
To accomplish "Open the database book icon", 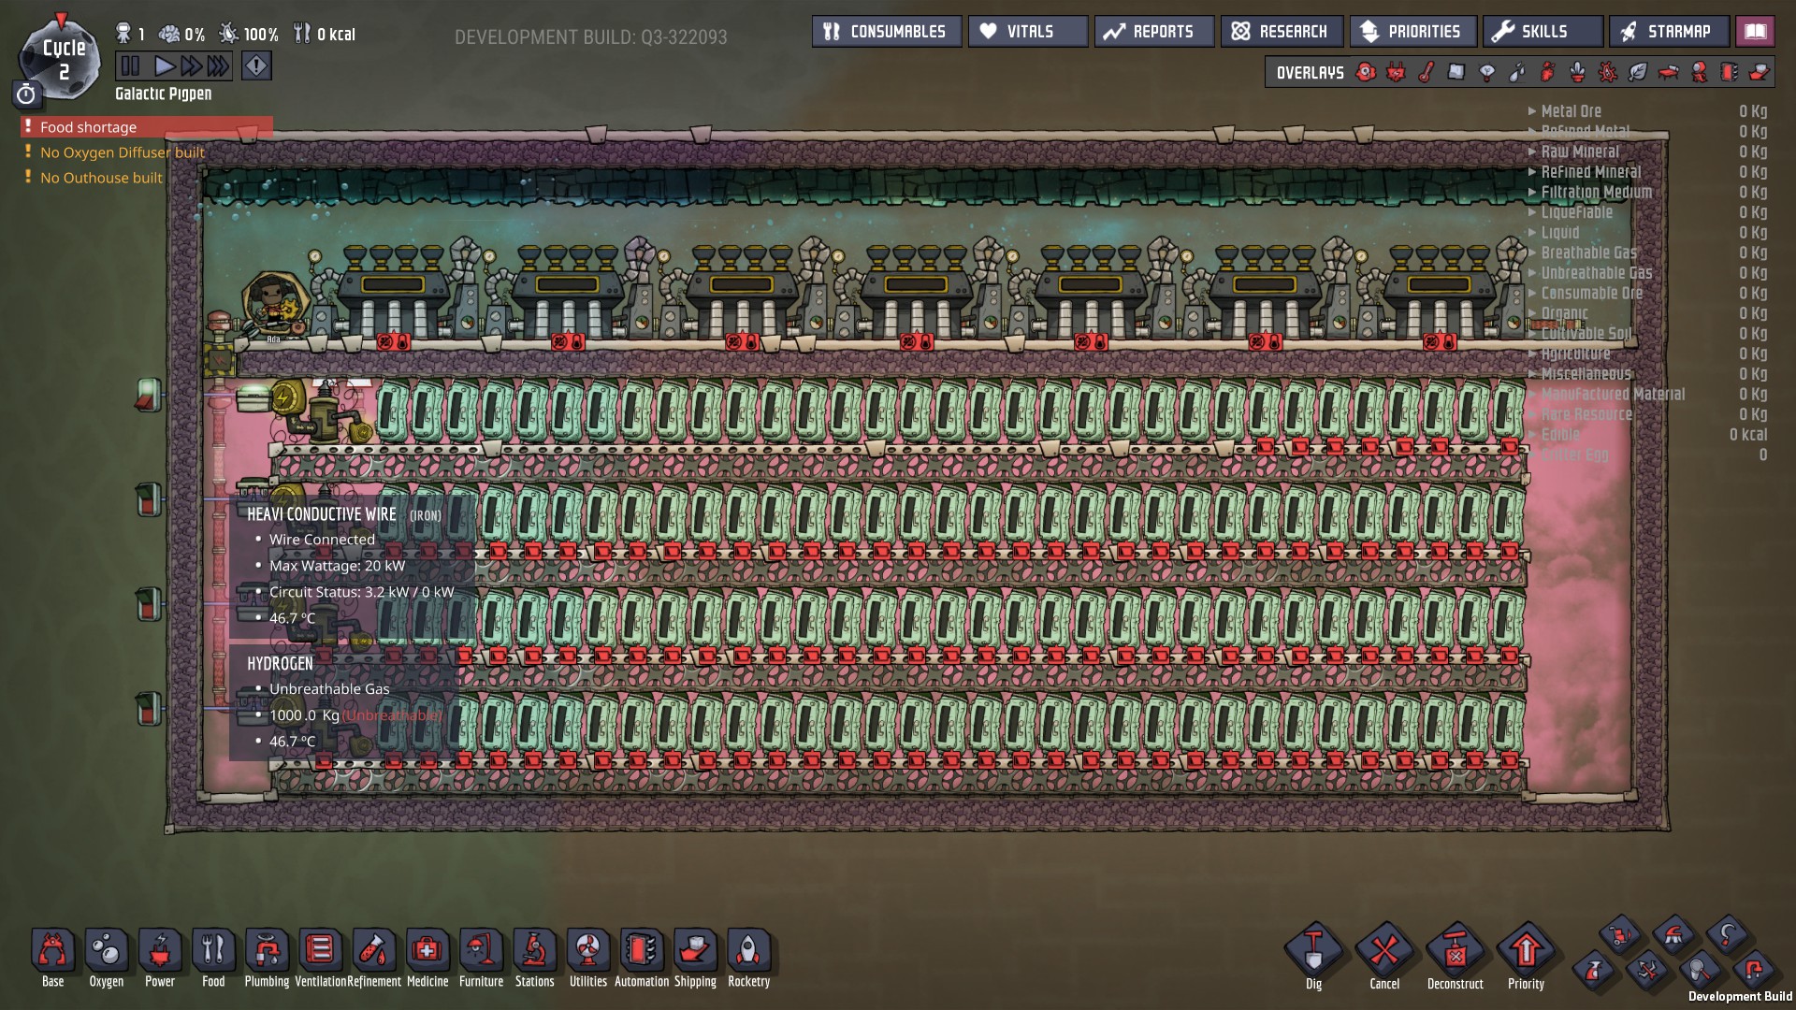I will coord(1755,32).
